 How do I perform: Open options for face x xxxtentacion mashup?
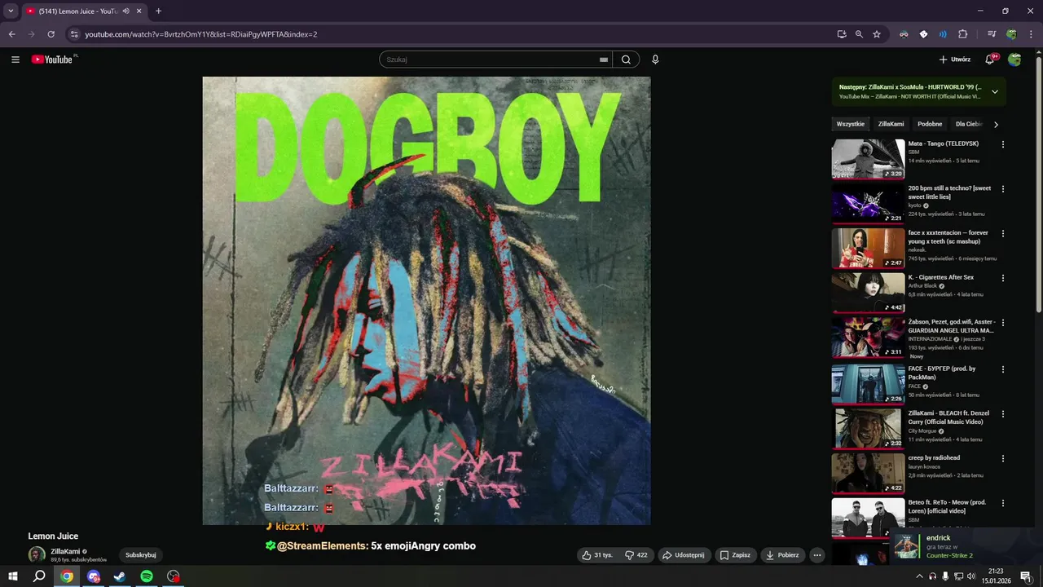pos(1003,233)
